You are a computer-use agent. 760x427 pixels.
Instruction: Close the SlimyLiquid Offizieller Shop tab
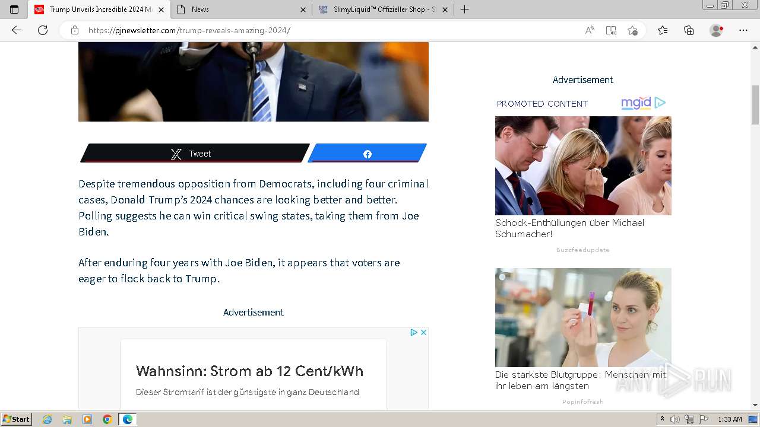(445, 9)
